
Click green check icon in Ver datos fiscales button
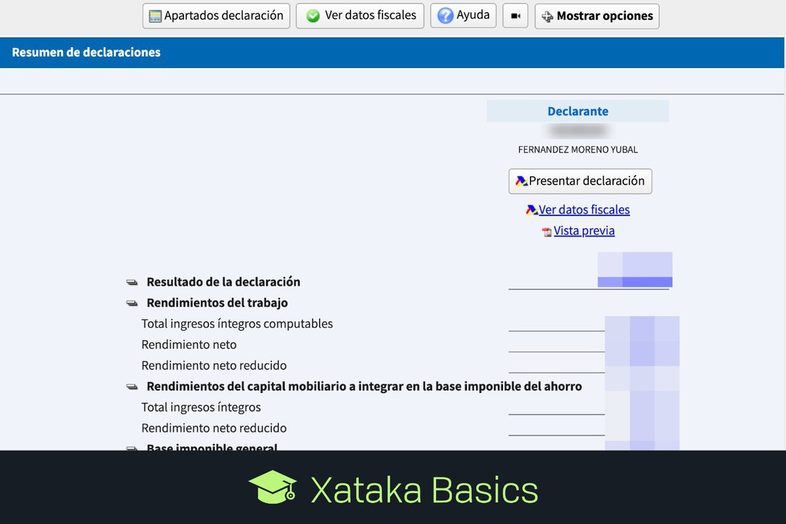click(x=313, y=16)
